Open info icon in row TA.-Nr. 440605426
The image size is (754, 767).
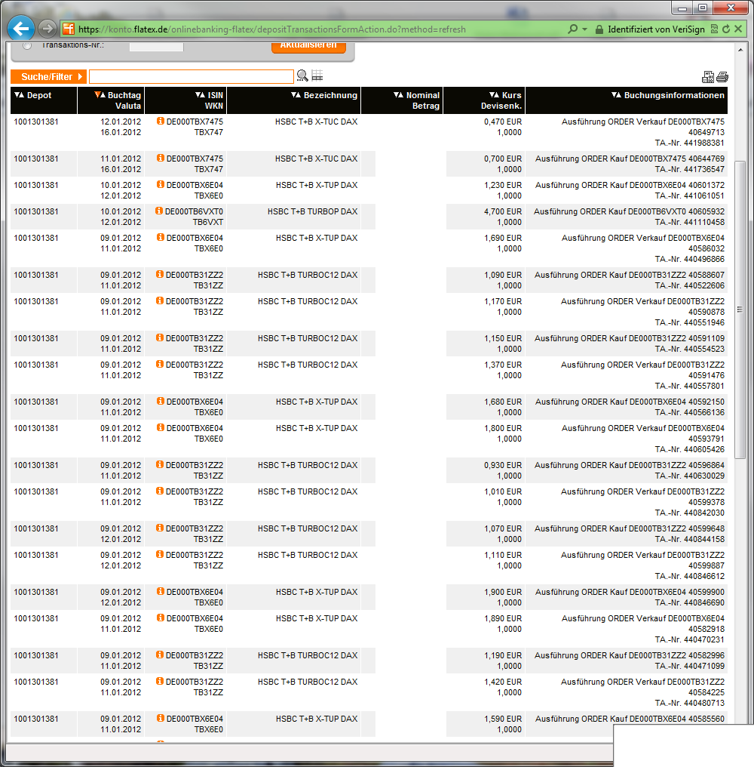(x=161, y=427)
